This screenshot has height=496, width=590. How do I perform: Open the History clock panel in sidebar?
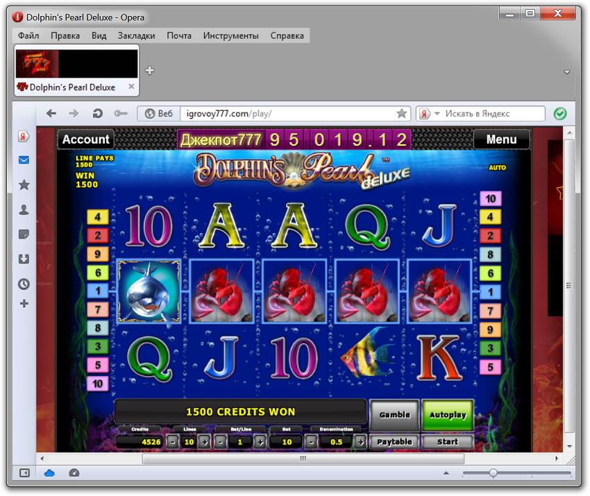click(x=24, y=284)
